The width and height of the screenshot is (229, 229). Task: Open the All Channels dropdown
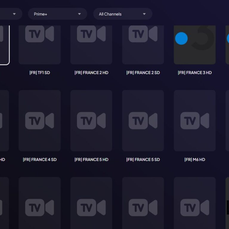123,14
